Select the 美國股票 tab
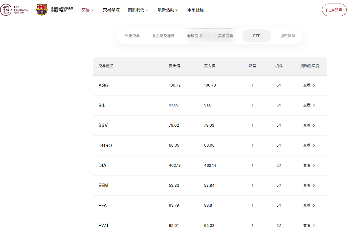 225,36
